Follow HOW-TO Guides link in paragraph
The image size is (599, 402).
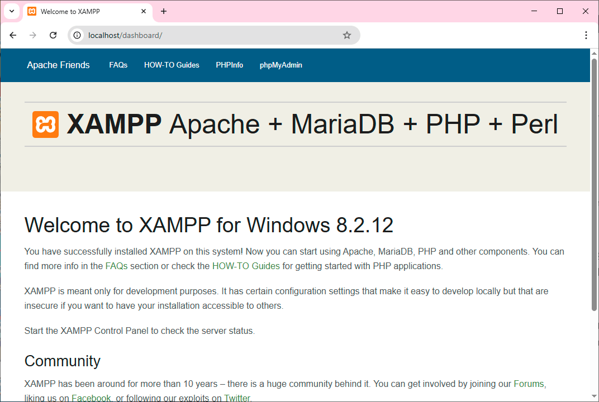246,266
